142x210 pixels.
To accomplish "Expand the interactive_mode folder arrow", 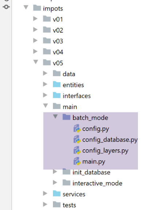I will pos(55,183).
